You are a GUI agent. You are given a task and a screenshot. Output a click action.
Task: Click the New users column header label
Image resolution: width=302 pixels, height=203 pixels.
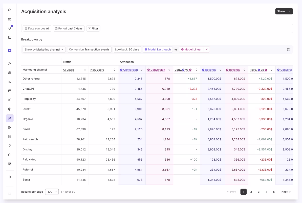(97, 70)
